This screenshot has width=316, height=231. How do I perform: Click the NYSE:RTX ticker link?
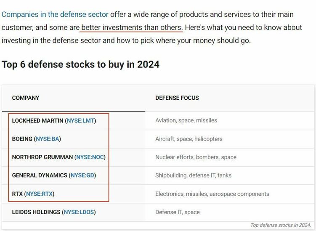[40, 194]
